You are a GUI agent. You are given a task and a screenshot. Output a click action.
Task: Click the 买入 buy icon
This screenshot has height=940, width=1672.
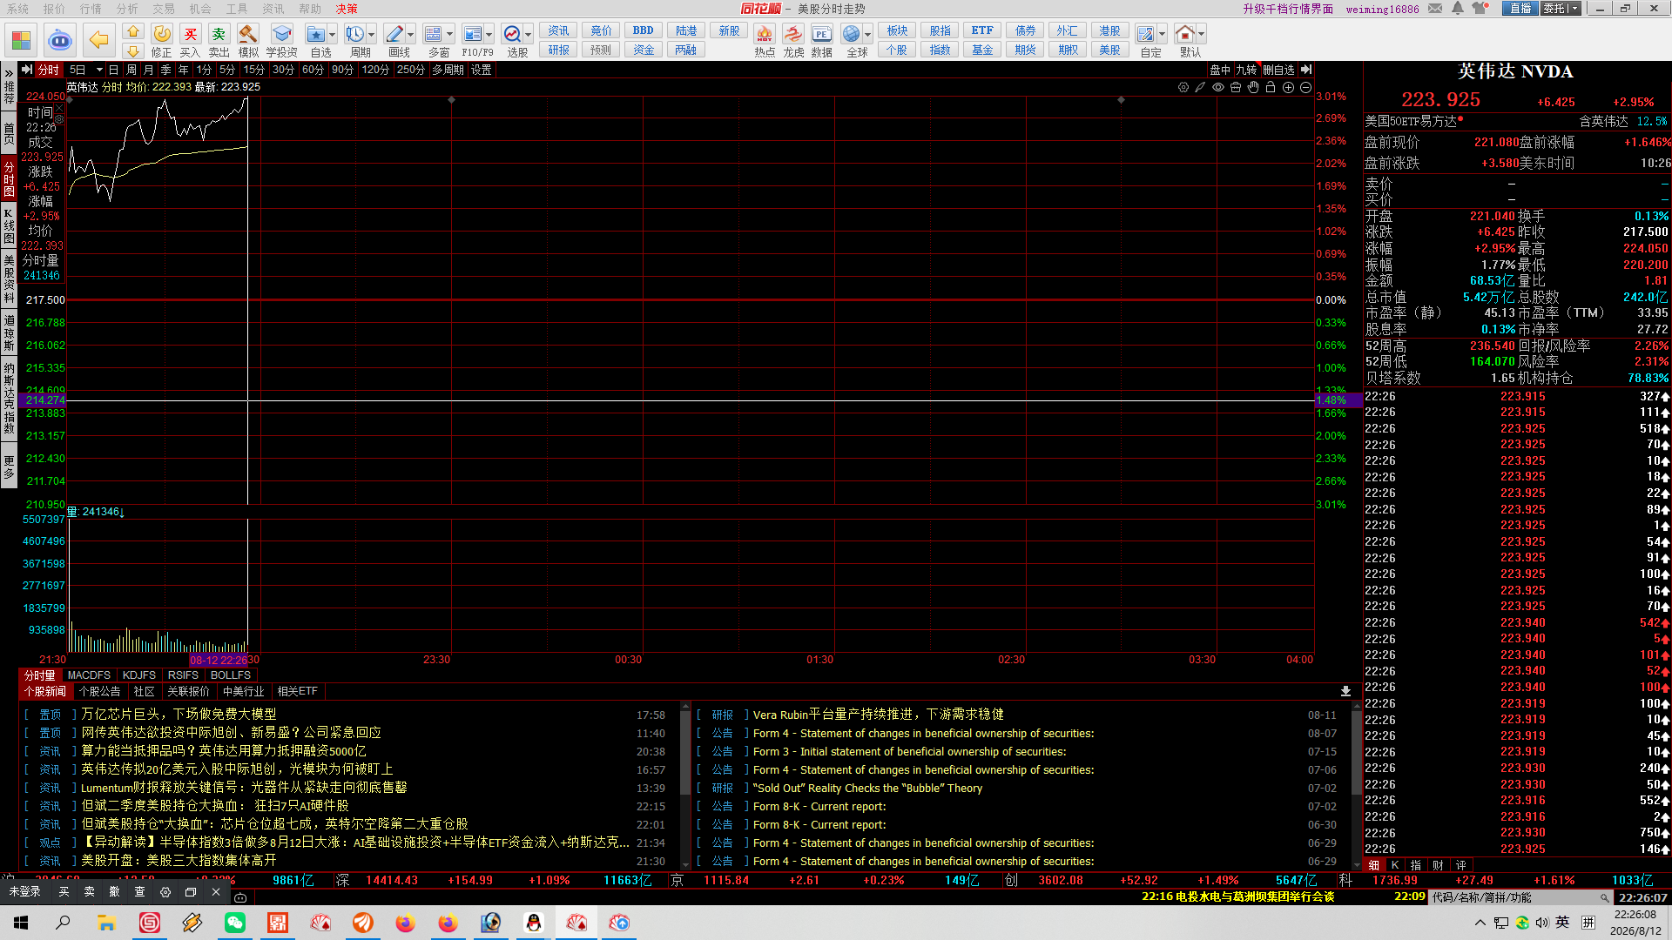190,35
